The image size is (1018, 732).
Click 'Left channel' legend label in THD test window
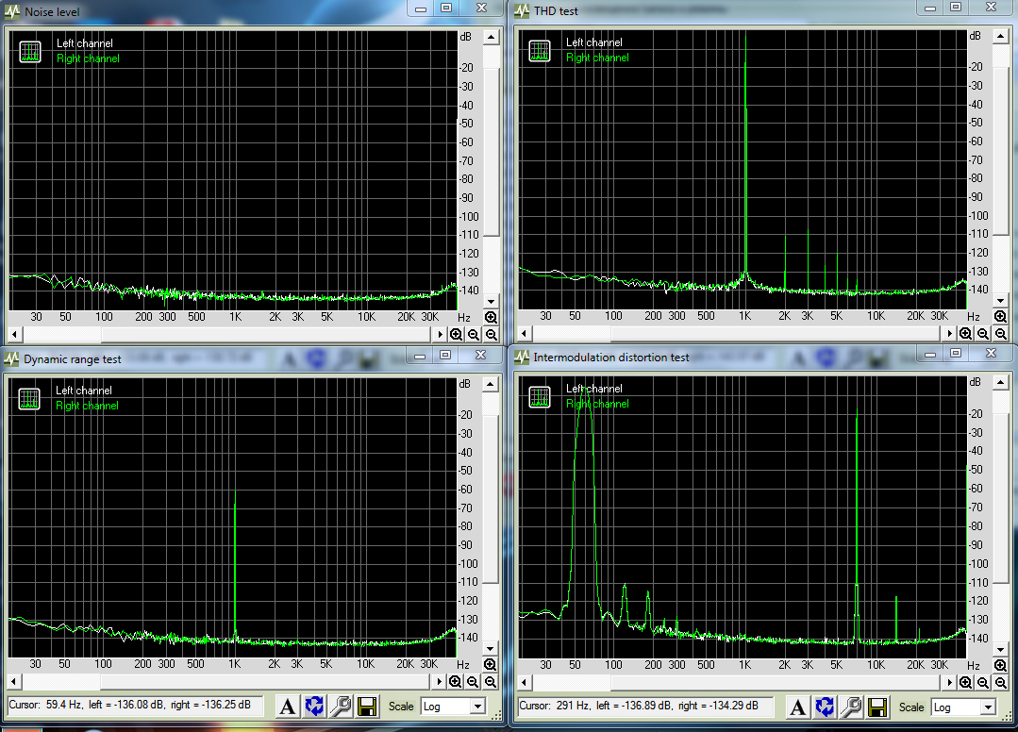coord(594,42)
